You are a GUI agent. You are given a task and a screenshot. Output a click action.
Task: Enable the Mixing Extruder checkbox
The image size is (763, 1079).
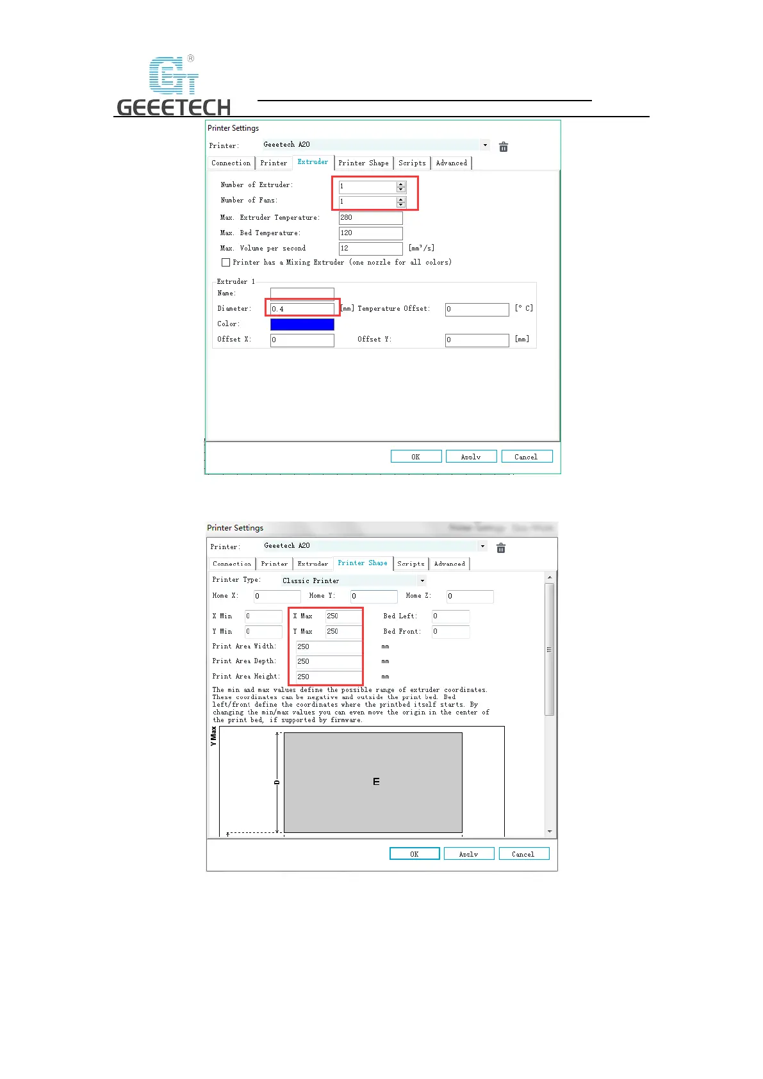coord(226,262)
